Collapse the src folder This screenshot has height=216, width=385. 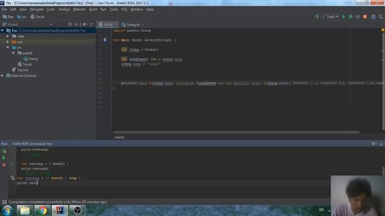tap(8, 47)
